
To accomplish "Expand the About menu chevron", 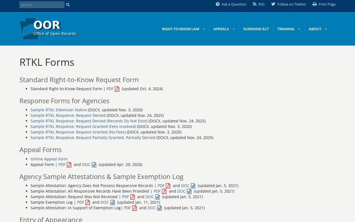I will coord(326,29).
